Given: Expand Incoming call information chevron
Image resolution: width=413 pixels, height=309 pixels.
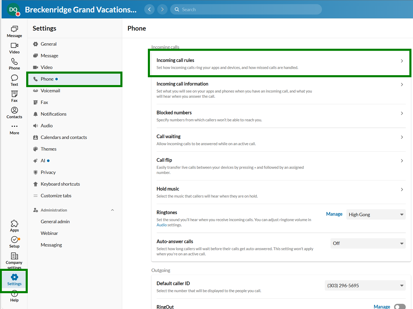Looking at the screenshot, I should pyautogui.click(x=402, y=85).
